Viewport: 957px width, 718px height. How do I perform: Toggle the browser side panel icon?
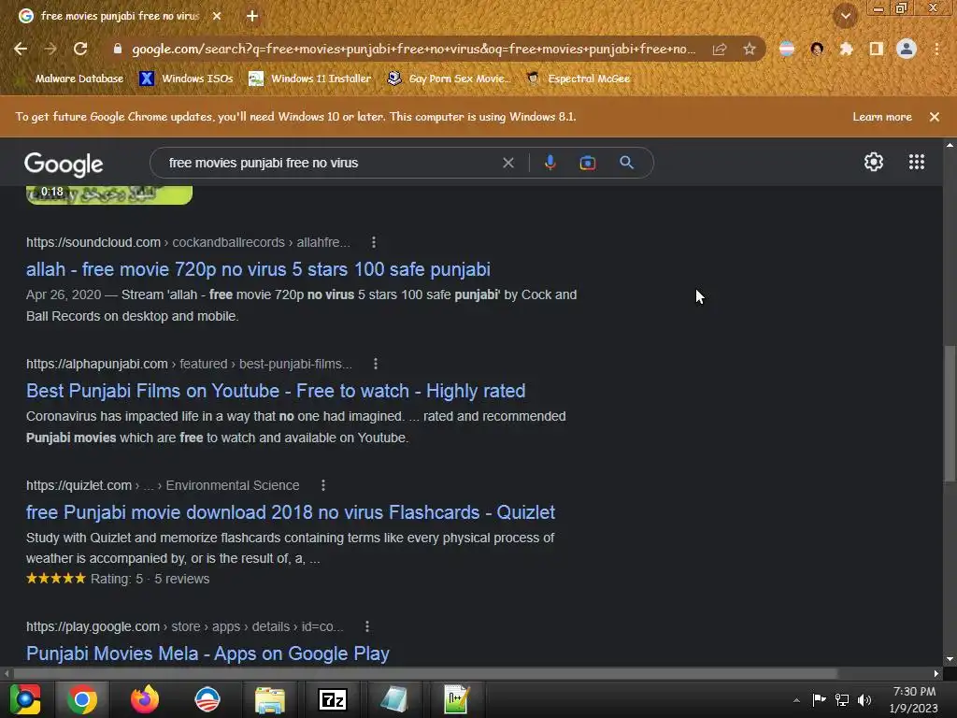tap(876, 49)
